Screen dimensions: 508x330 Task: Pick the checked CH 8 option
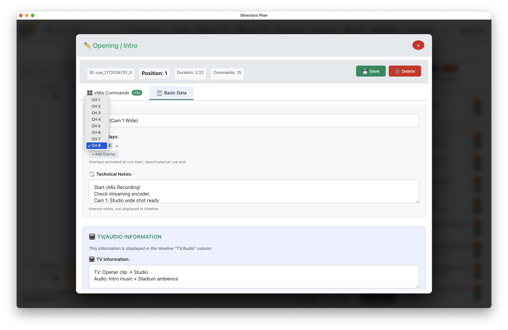pyautogui.click(x=96, y=146)
